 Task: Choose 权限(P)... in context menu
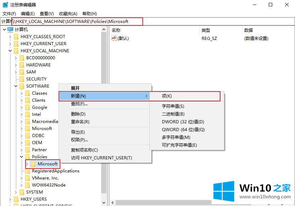pos(105,140)
